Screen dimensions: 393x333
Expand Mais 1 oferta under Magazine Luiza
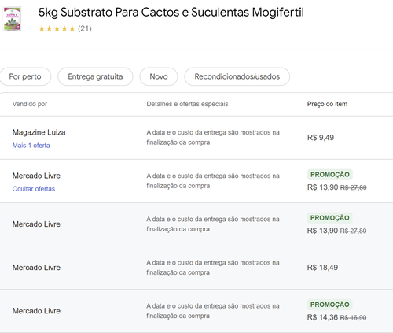point(31,146)
